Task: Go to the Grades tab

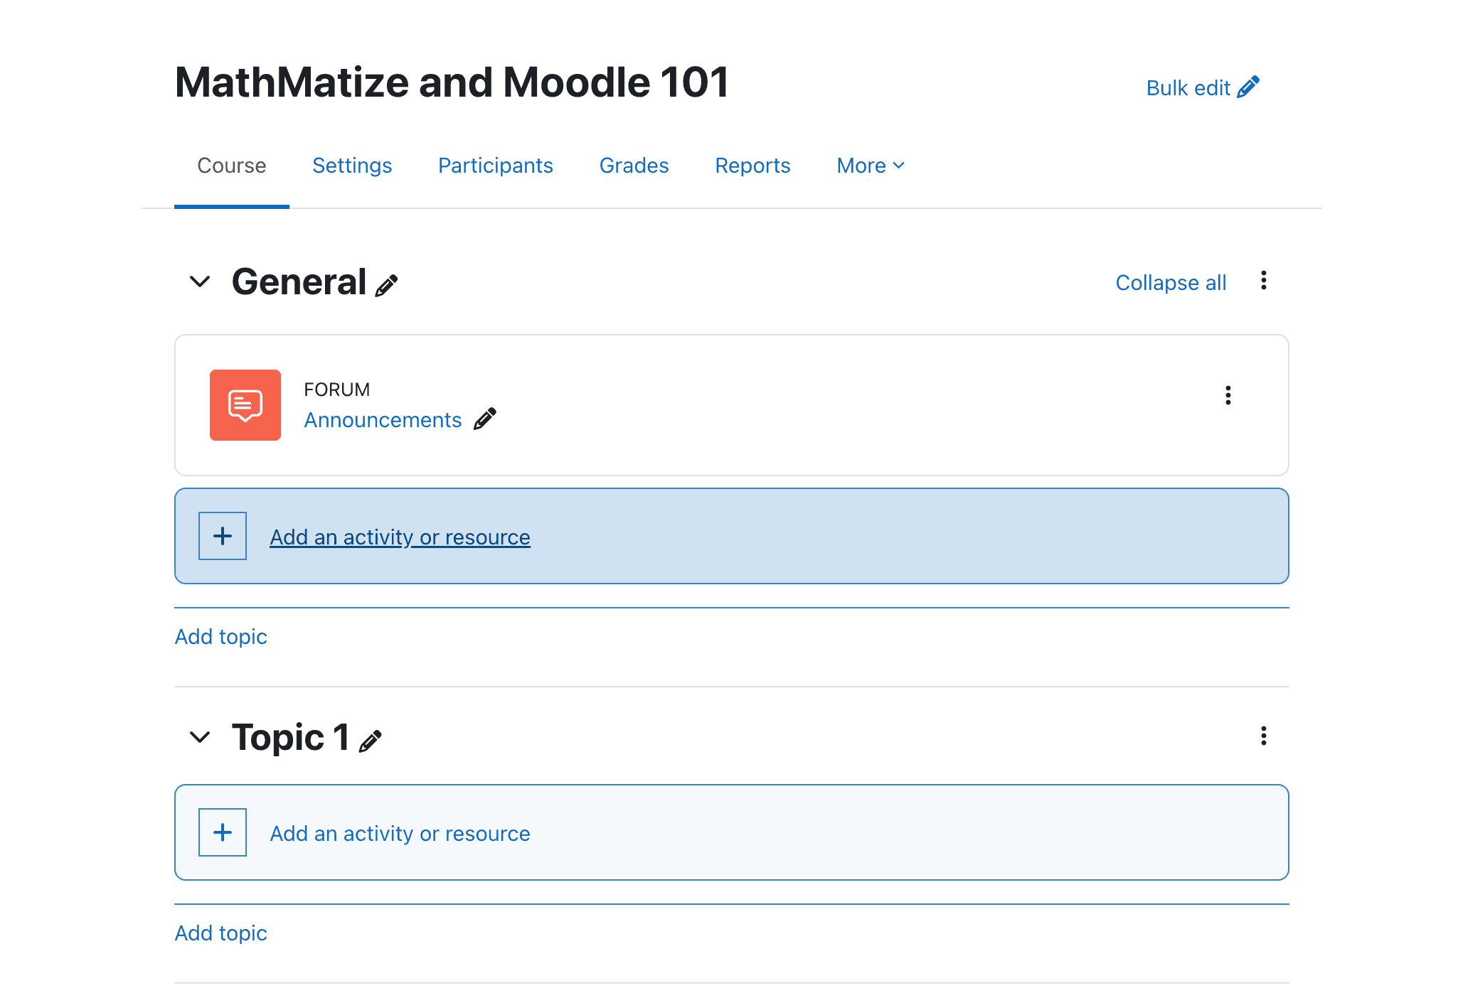Action: (x=634, y=166)
